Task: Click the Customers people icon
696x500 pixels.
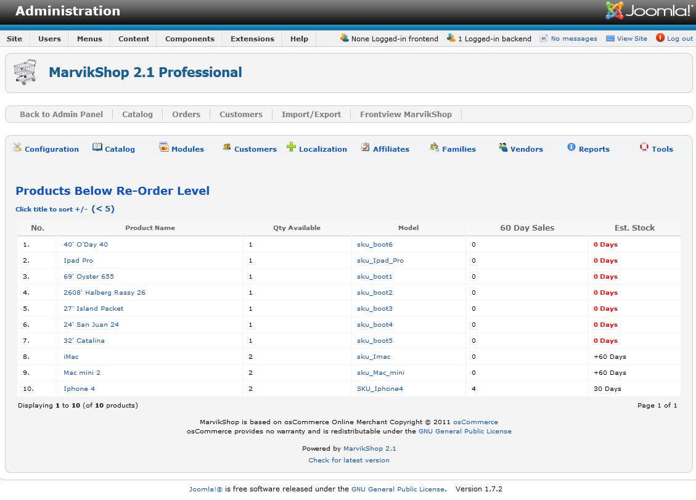Action: click(227, 147)
